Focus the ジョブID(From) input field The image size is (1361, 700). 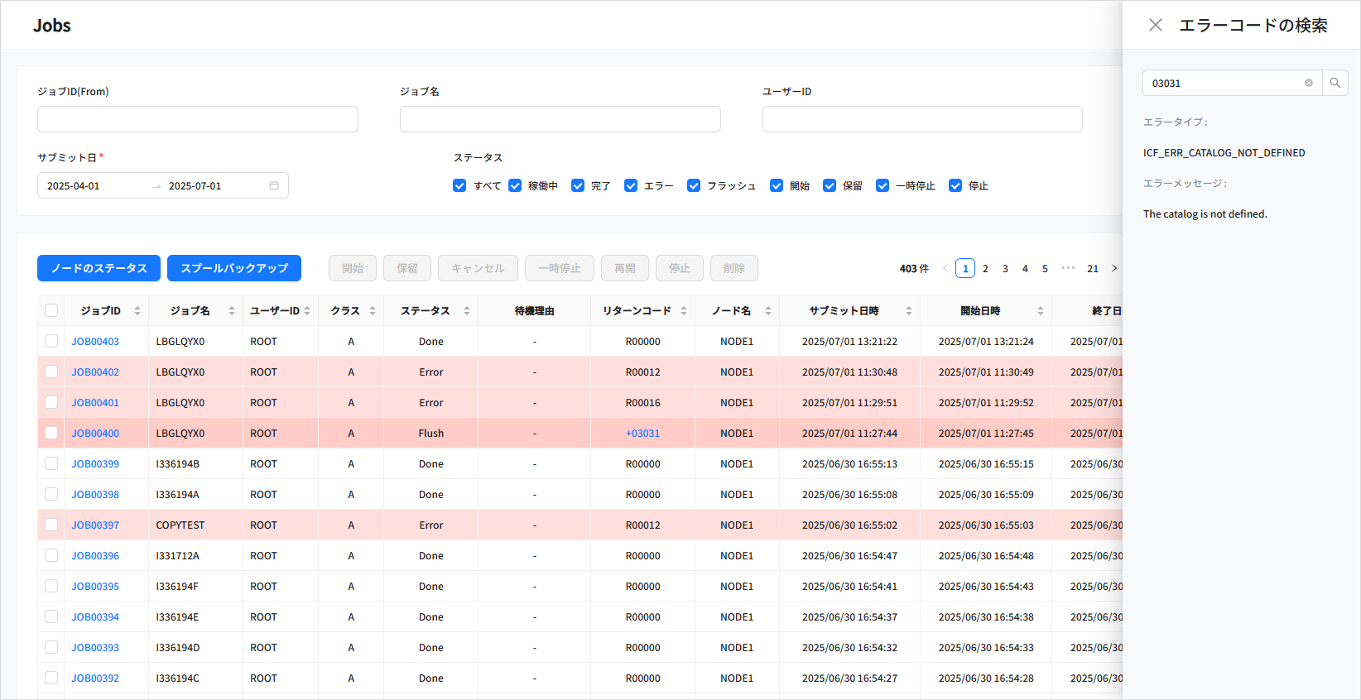pos(198,119)
